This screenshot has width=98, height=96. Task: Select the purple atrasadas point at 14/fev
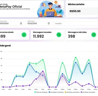click(x=89, y=84)
